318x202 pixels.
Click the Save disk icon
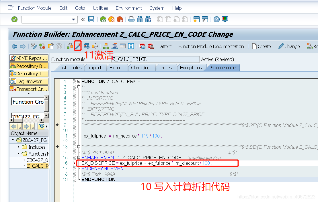91,19
